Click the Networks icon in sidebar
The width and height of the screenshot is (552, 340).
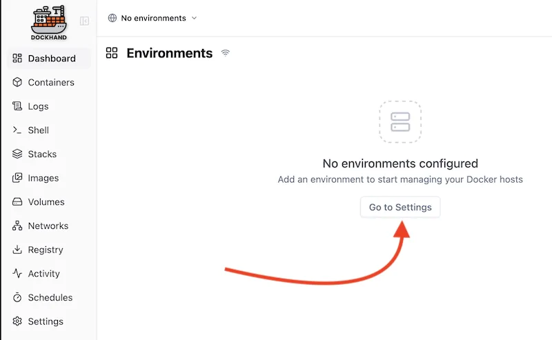[x=17, y=226]
